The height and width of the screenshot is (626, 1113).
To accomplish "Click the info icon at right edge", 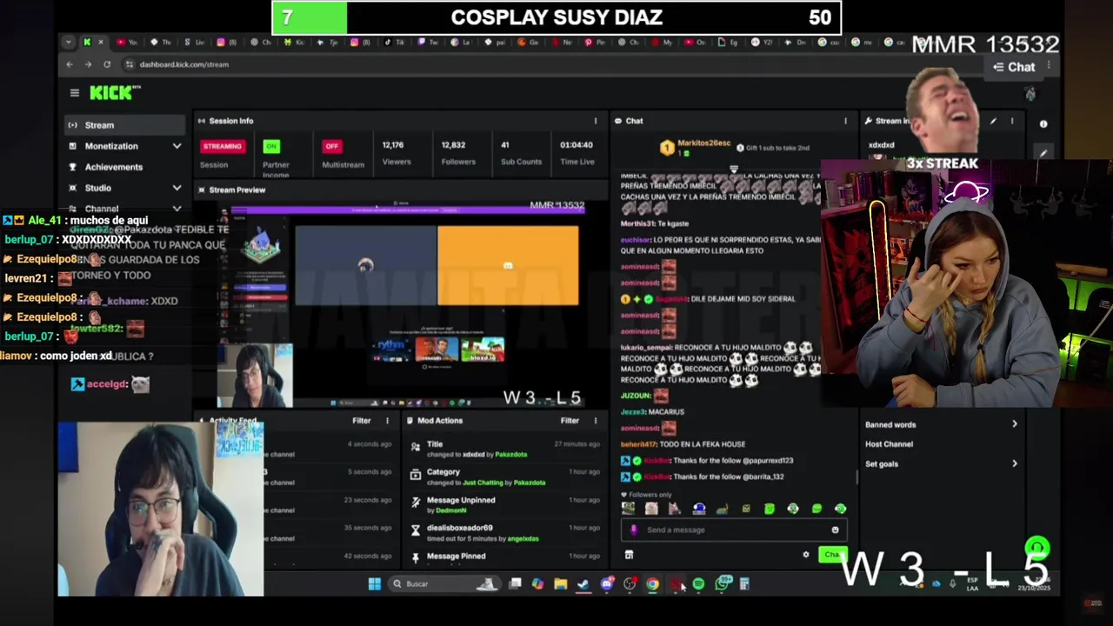I will pos(1043,123).
